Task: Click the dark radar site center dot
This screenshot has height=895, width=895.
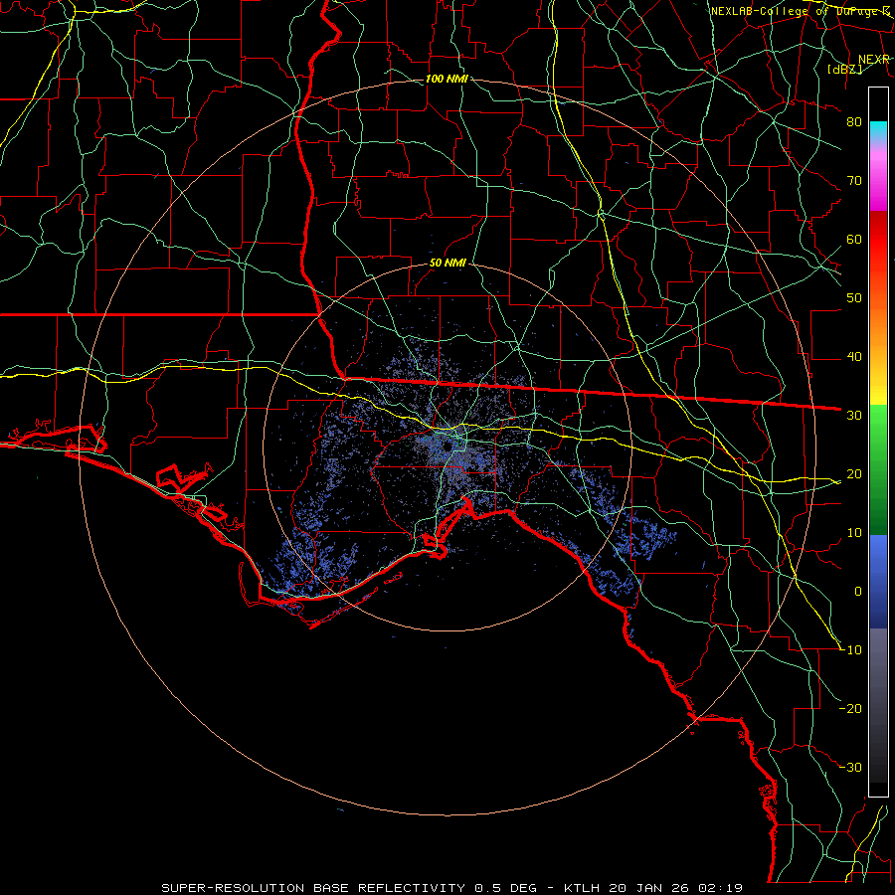Action: [x=447, y=447]
